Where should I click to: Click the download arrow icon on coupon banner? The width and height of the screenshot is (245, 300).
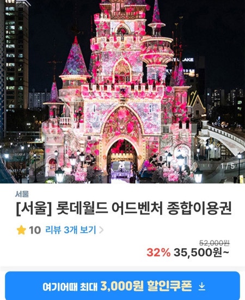(x=201, y=286)
